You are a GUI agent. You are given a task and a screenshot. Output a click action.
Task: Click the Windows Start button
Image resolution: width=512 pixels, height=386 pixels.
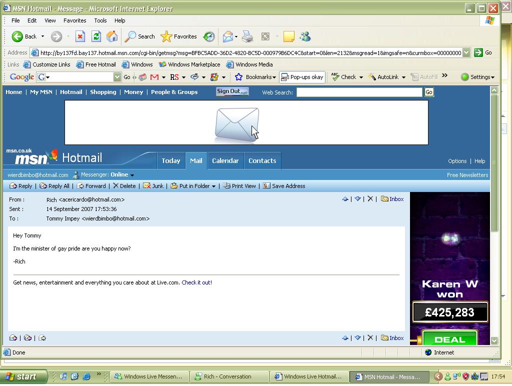[23, 376]
